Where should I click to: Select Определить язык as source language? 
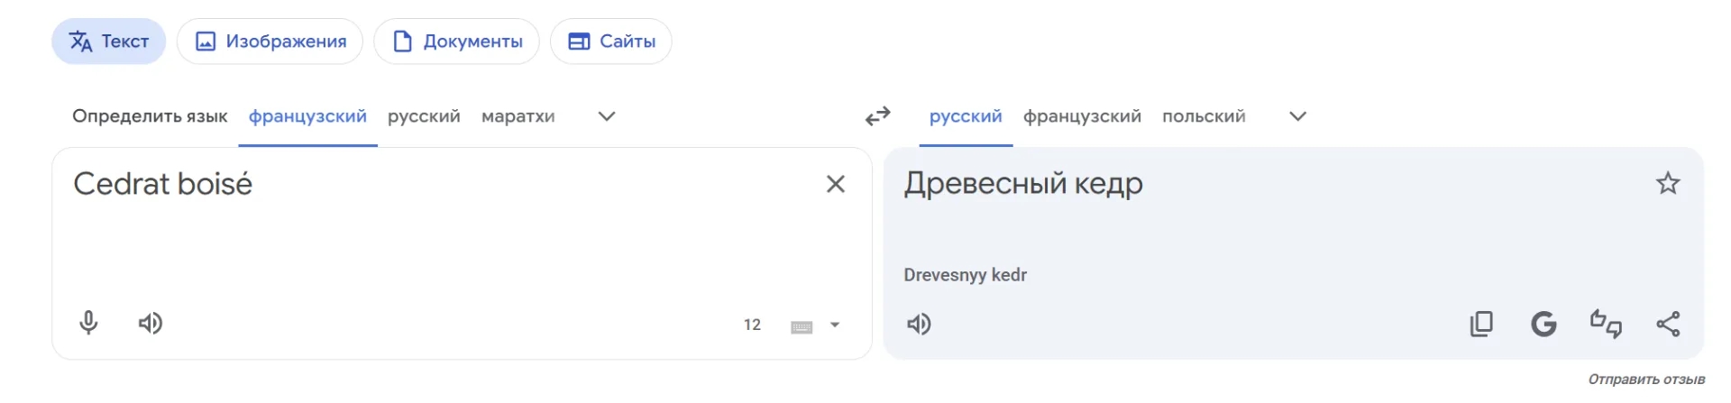[150, 116]
